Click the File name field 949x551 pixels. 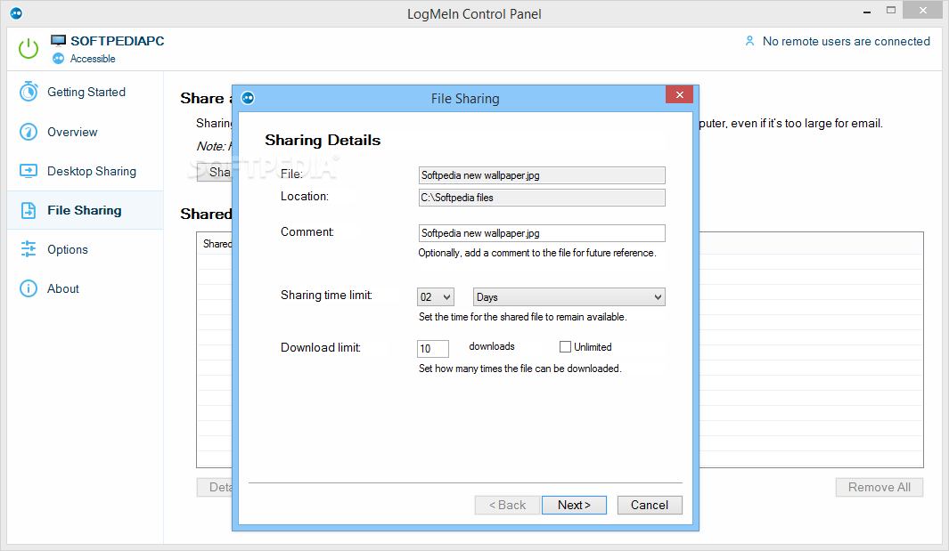542,175
